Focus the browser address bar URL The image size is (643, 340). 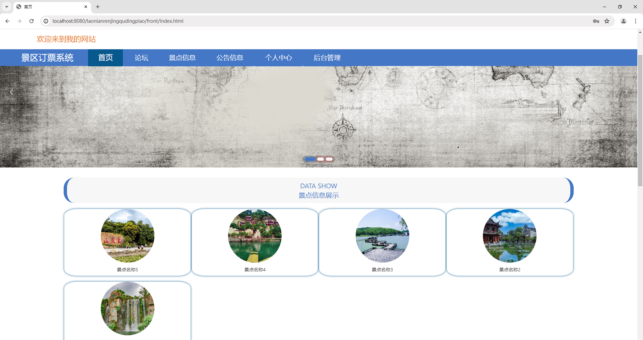click(x=118, y=21)
